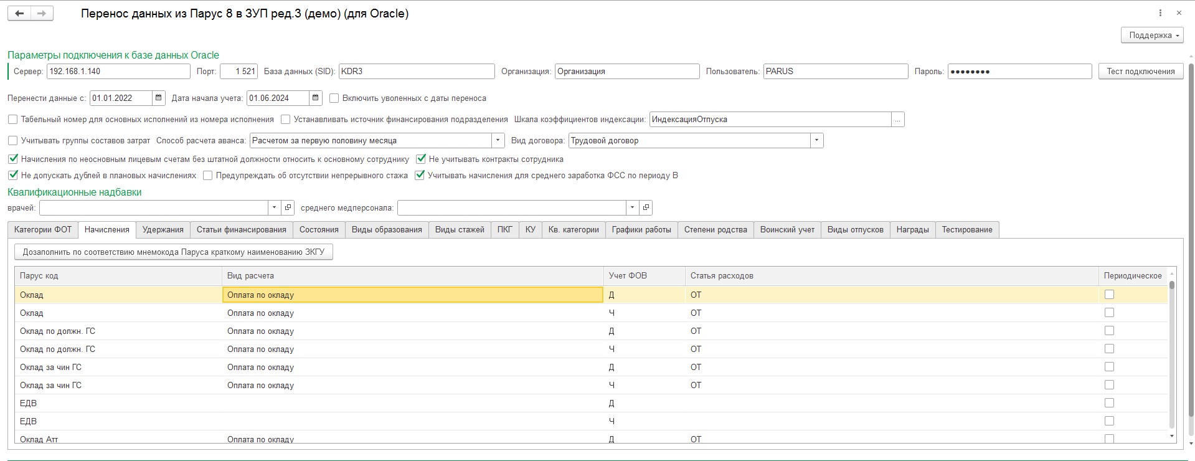Go back with the left arrow icon
The image size is (1195, 461).
click(x=19, y=13)
